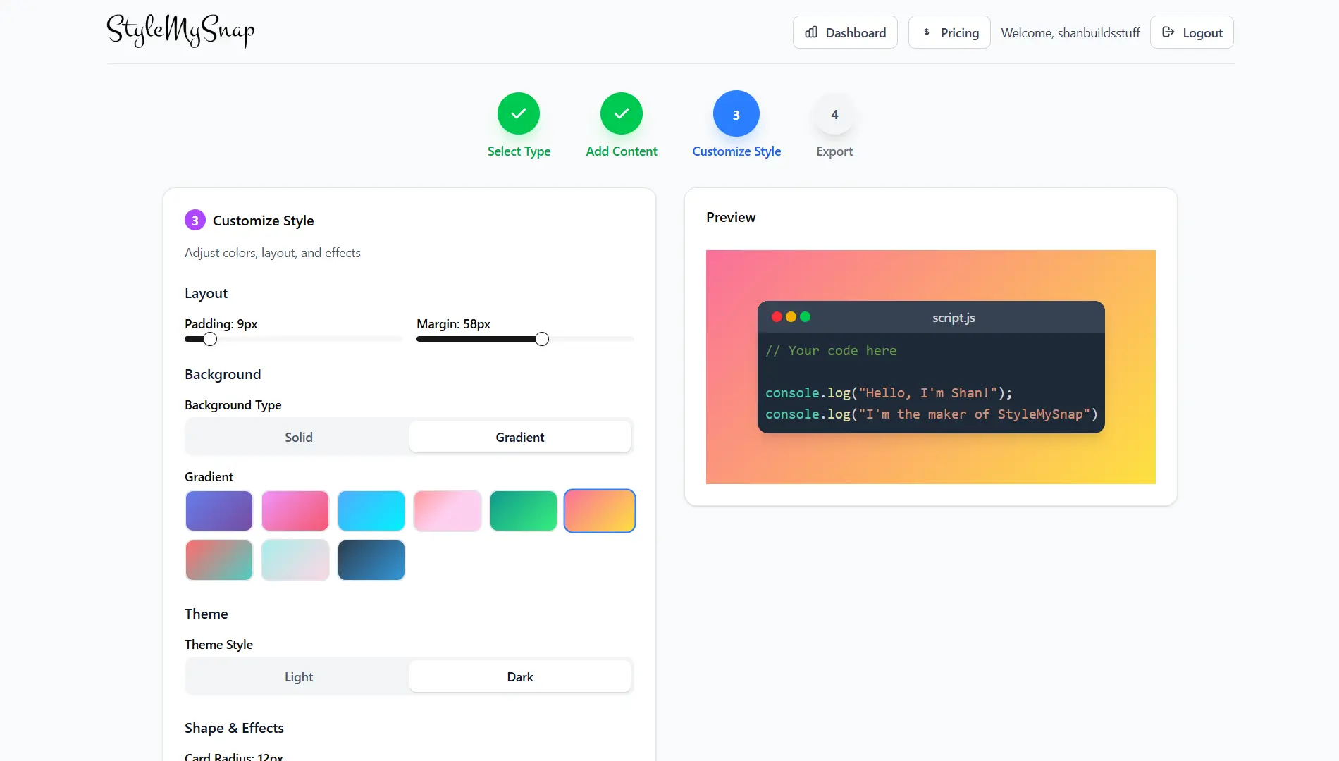Pick the green gradient swatch
The image size is (1339, 761).
point(524,511)
